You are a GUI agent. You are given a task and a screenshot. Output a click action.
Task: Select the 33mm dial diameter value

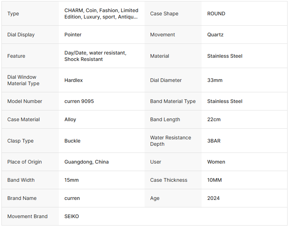click(x=215, y=80)
